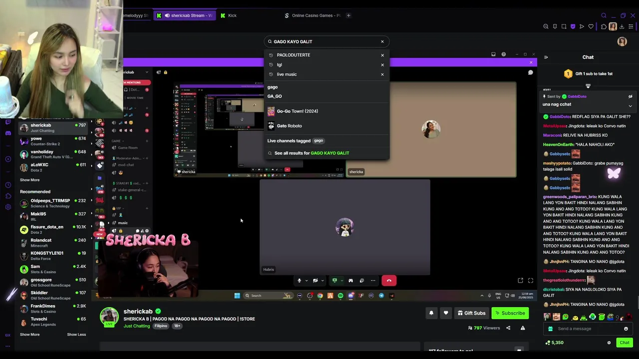Click the green Subscribe button

pyautogui.click(x=510, y=313)
